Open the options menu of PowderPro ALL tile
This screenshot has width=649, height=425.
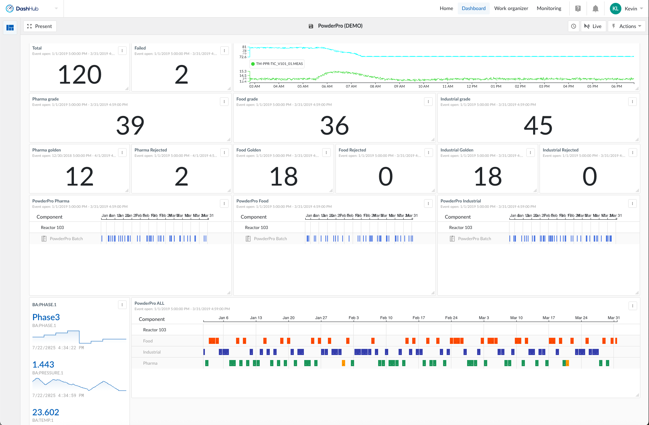pos(632,306)
